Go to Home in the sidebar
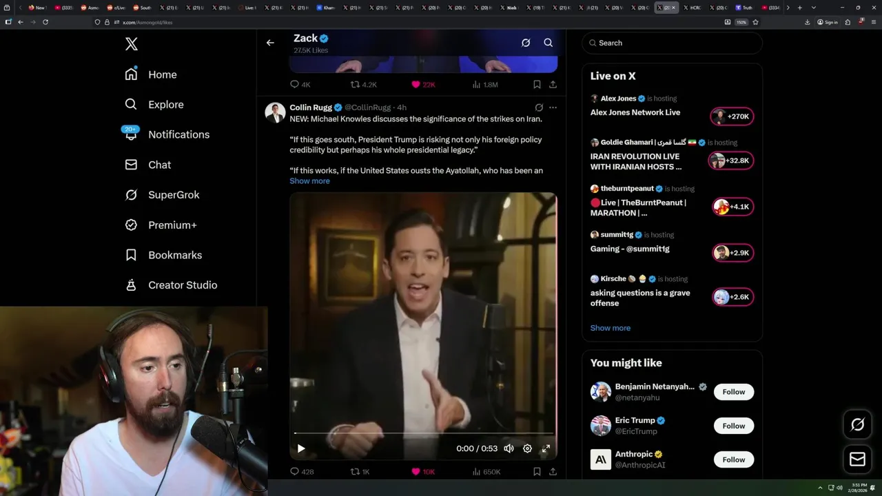The image size is (882, 496). (x=151, y=74)
